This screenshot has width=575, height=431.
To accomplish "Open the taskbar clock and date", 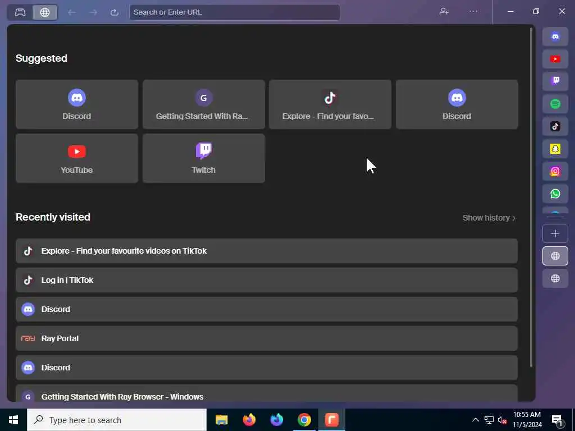I will click(x=527, y=420).
